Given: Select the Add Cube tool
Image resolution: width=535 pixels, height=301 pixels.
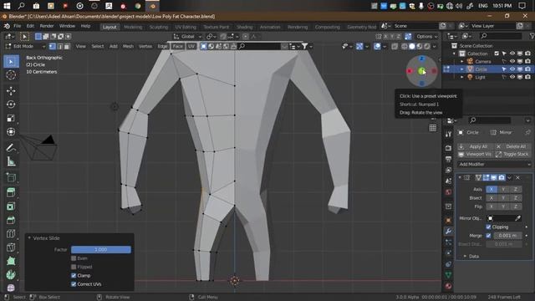Looking at the screenshot, I should pyautogui.click(x=11, y=177).
